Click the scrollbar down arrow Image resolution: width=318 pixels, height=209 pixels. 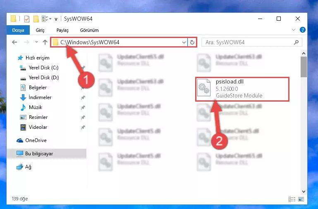pyautogui.click(x=304, y=191)
